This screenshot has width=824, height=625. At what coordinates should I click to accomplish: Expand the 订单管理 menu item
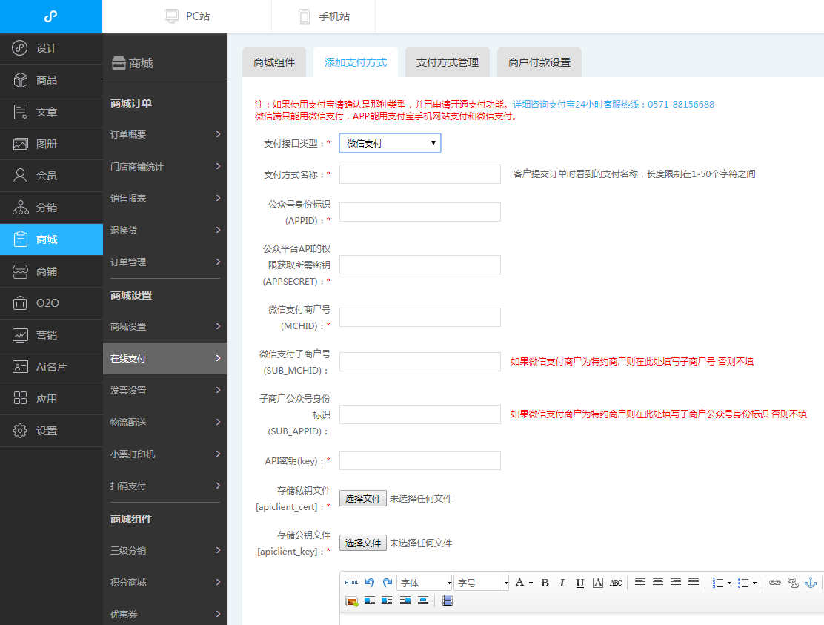165,262
